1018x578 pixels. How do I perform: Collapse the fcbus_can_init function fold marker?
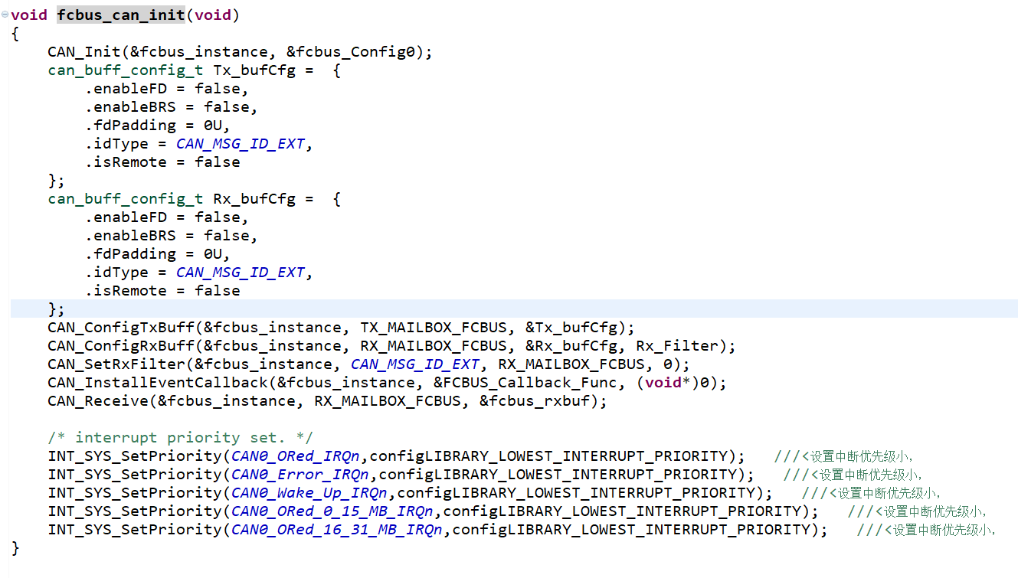pyautogui.click(x=5, y=14)
